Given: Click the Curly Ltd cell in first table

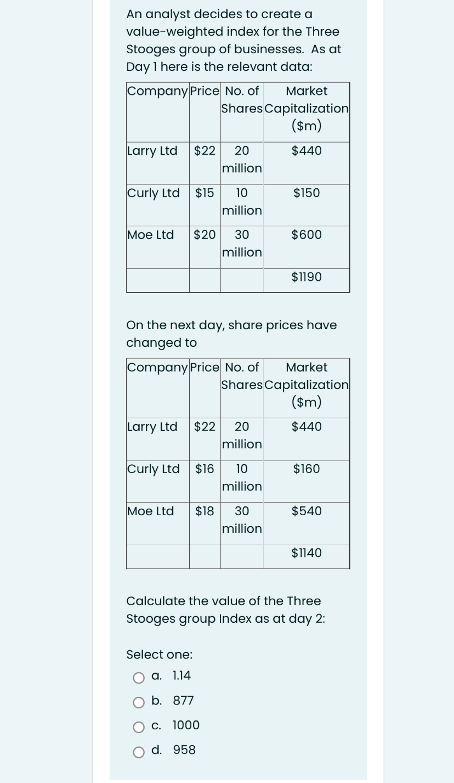Looking at the screenshot, I should coord(153,193).
